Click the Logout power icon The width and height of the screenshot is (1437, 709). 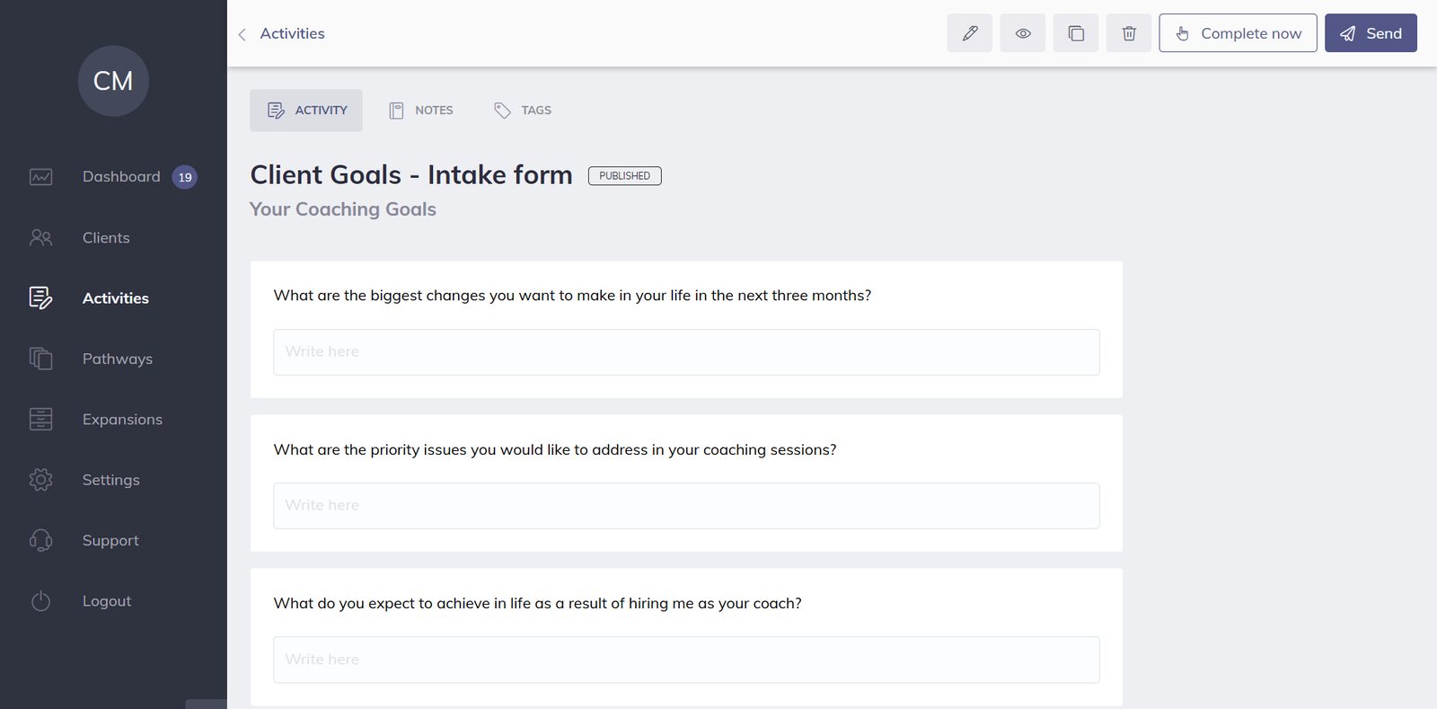click(40, 601)
